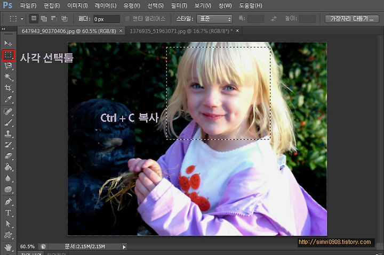This screenshot has height=255, width=384.
Task: Click the swap width and height icon
Action: point(274,19)
